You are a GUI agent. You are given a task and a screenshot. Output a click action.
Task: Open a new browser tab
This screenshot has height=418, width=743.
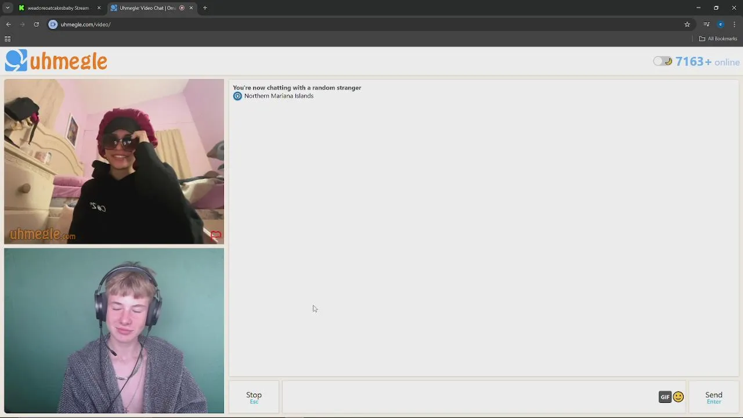pyautogui.click(x=205, y=8)
